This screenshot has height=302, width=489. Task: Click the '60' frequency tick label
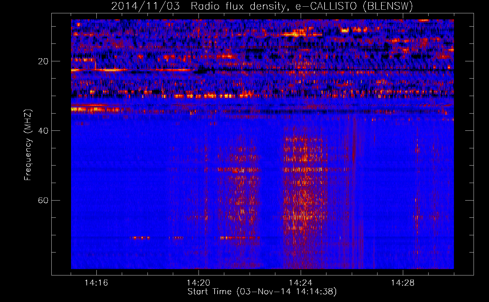43,200
